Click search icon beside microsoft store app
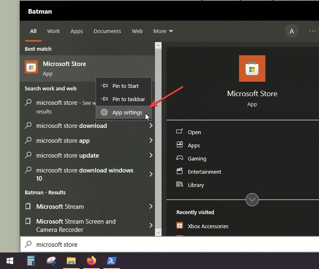This screenshot has width=319, height=269. tap(28, 140)
